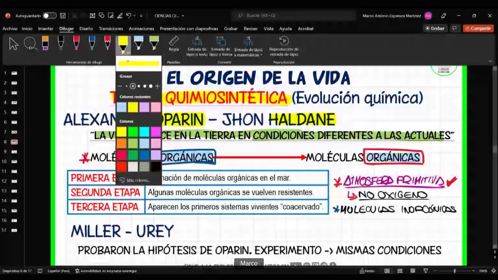
Task: Switch to slide sorter view icon
Action: (x=400, y=271)
